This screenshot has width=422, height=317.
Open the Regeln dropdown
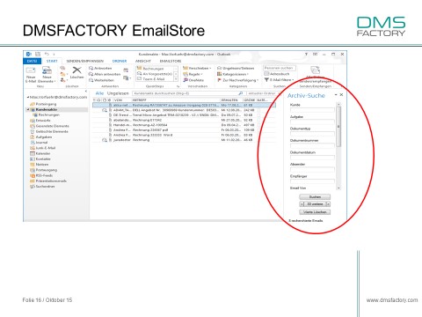tap(193, 74)
